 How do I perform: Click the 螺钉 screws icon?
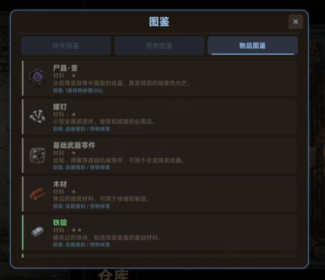tap(37, 117)
